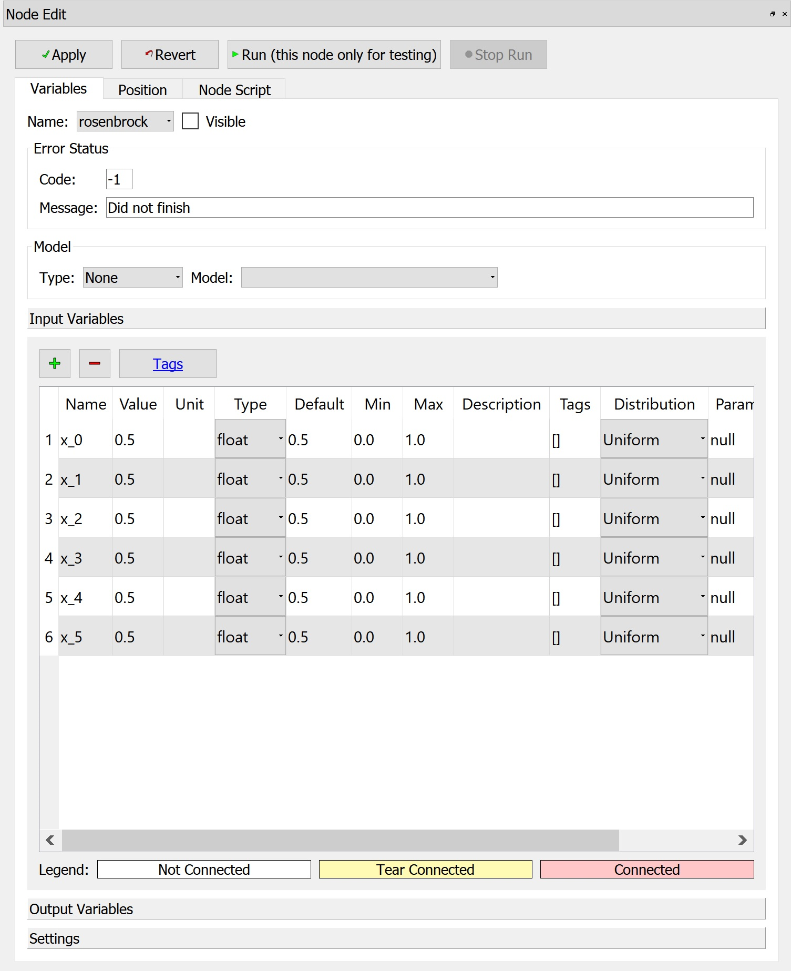Click the green plus add-variable icon
The height and width of the screenshot is (971, 791).
tap(55, 363)
